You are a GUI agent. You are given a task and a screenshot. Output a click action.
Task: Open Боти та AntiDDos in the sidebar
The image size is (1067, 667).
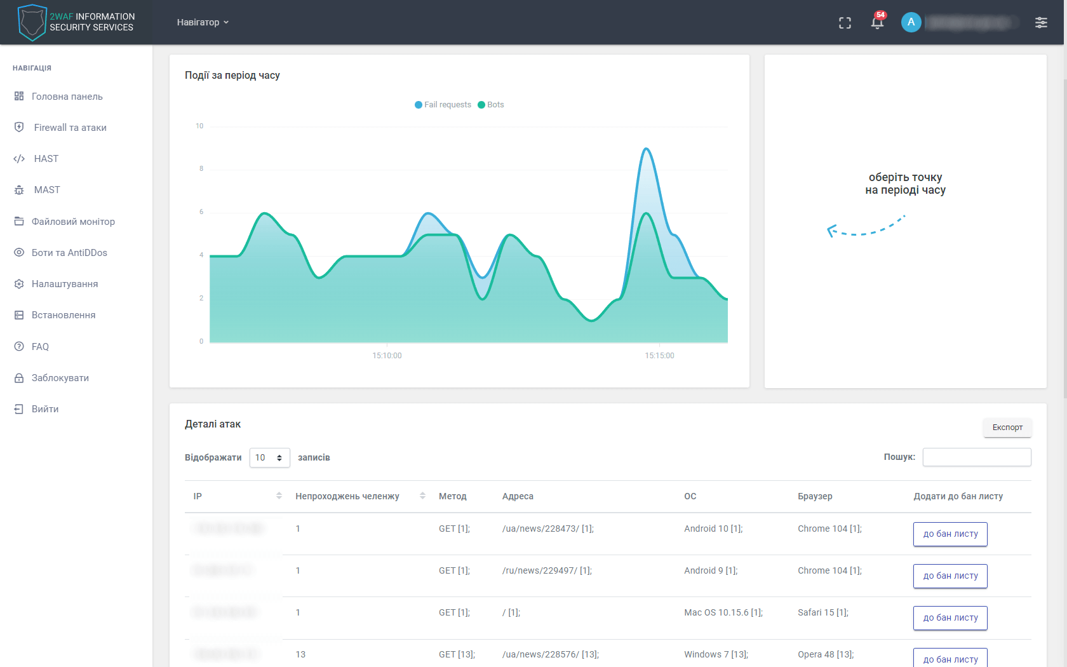coord(69,253)
